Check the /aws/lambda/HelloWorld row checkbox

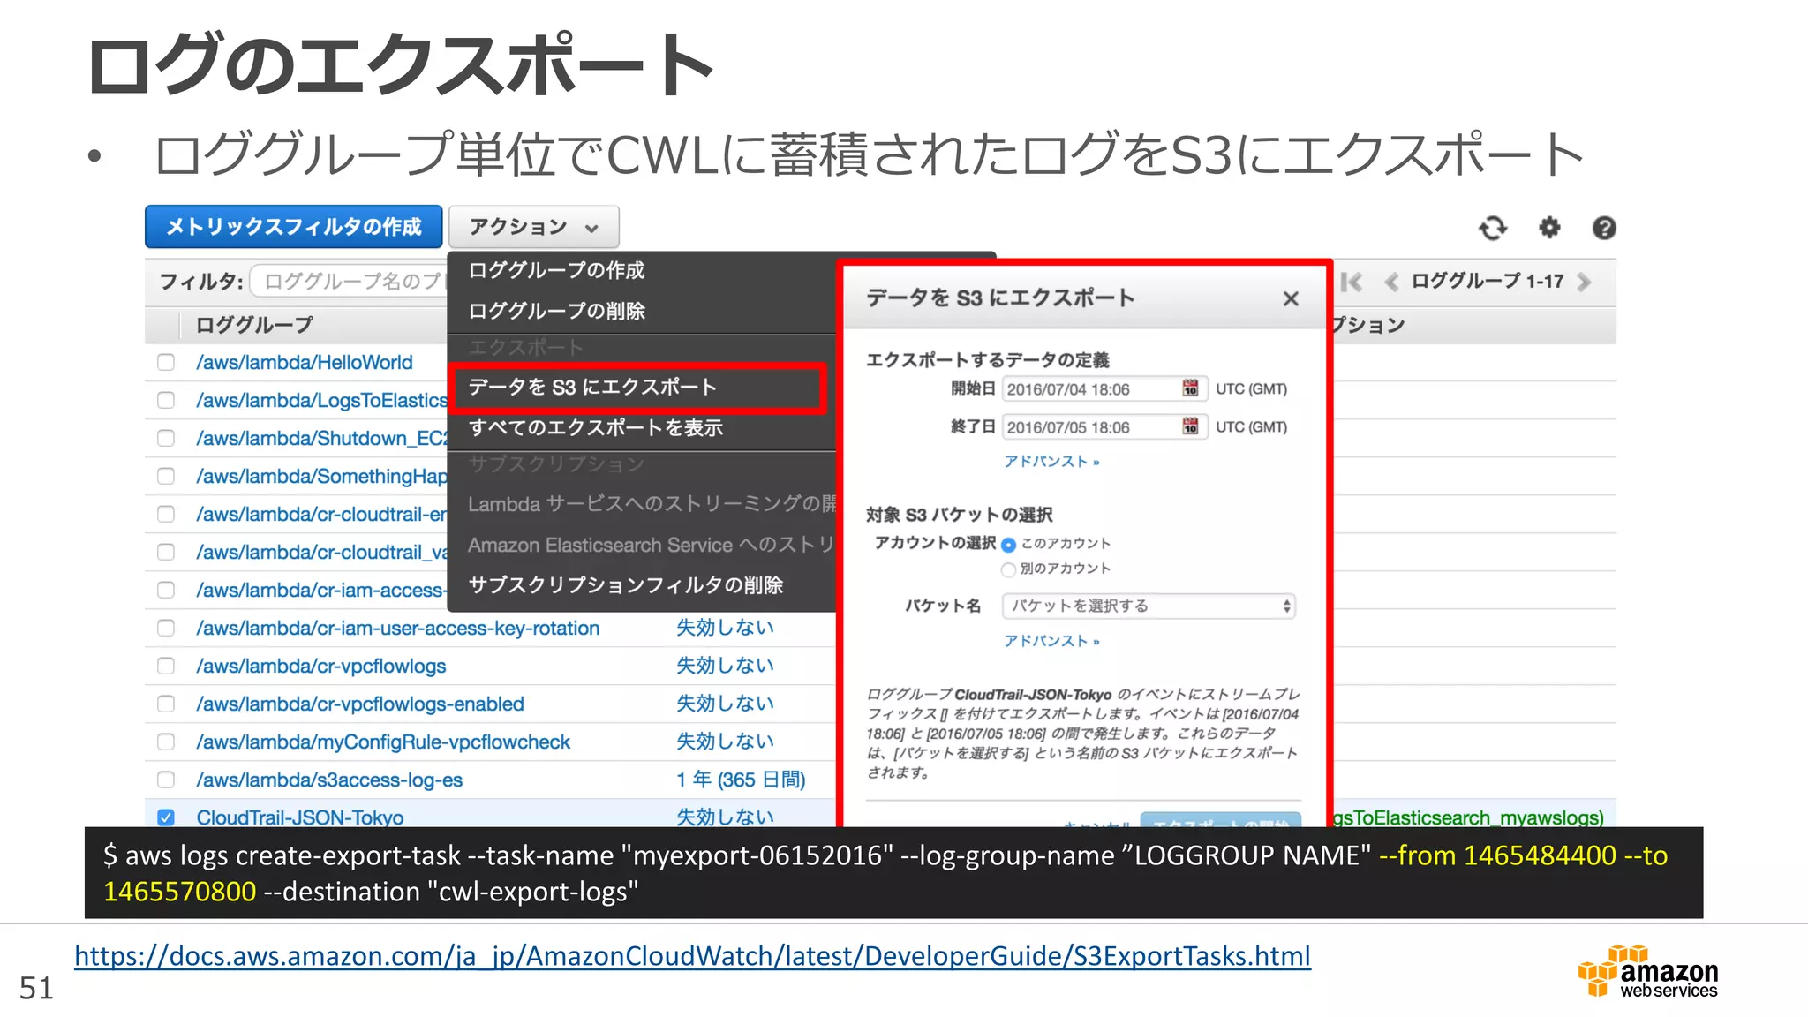click(x=166, y=362)
